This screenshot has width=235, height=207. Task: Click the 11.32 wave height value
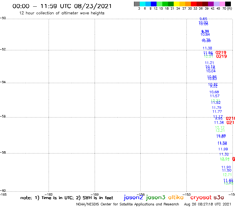pyautogui.click(x=224, y=154)
